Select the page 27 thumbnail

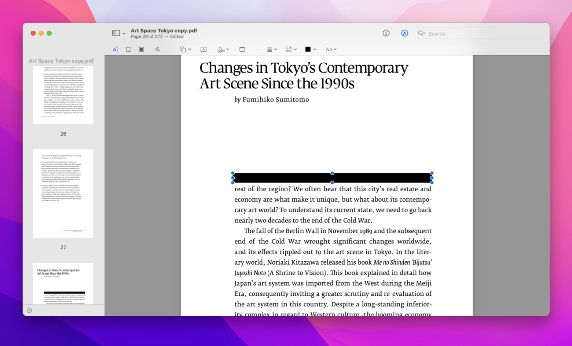coord(63,193)
